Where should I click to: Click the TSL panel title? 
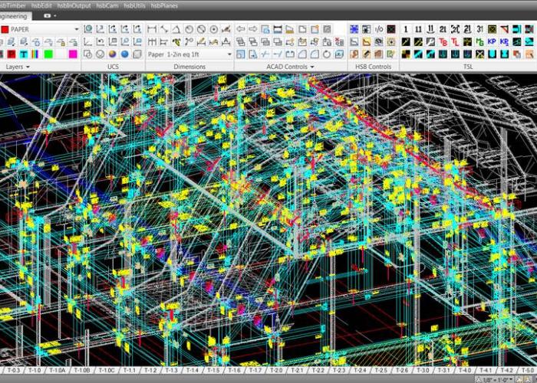468,67
